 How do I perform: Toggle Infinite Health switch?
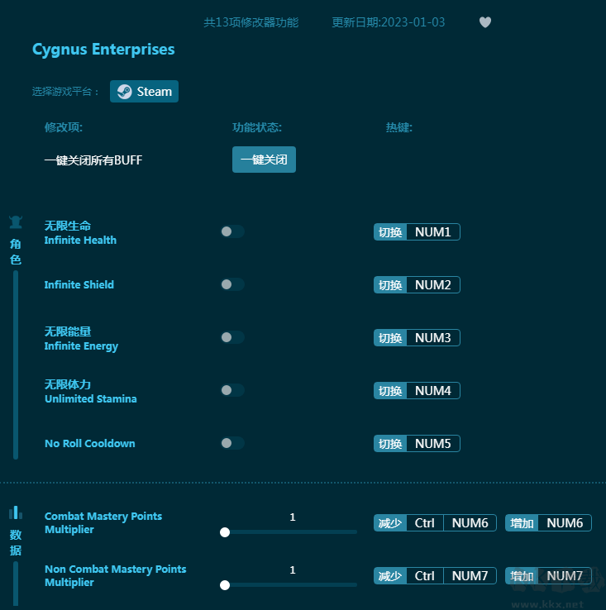[232, 231]
